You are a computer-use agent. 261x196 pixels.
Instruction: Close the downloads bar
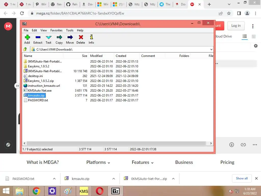256,178
